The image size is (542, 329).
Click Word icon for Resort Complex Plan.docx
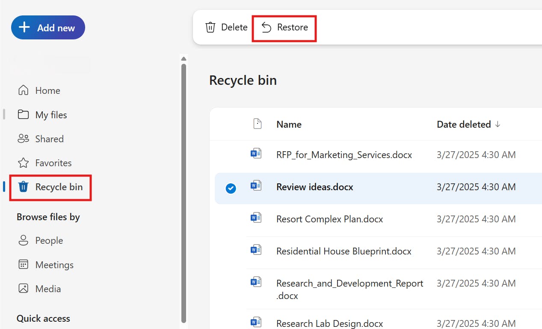click(256, 218)
